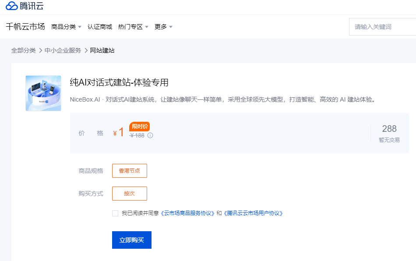This screenshot has width=416, height=261.
Task: Click the ¥1 price value
Action: 118,132
